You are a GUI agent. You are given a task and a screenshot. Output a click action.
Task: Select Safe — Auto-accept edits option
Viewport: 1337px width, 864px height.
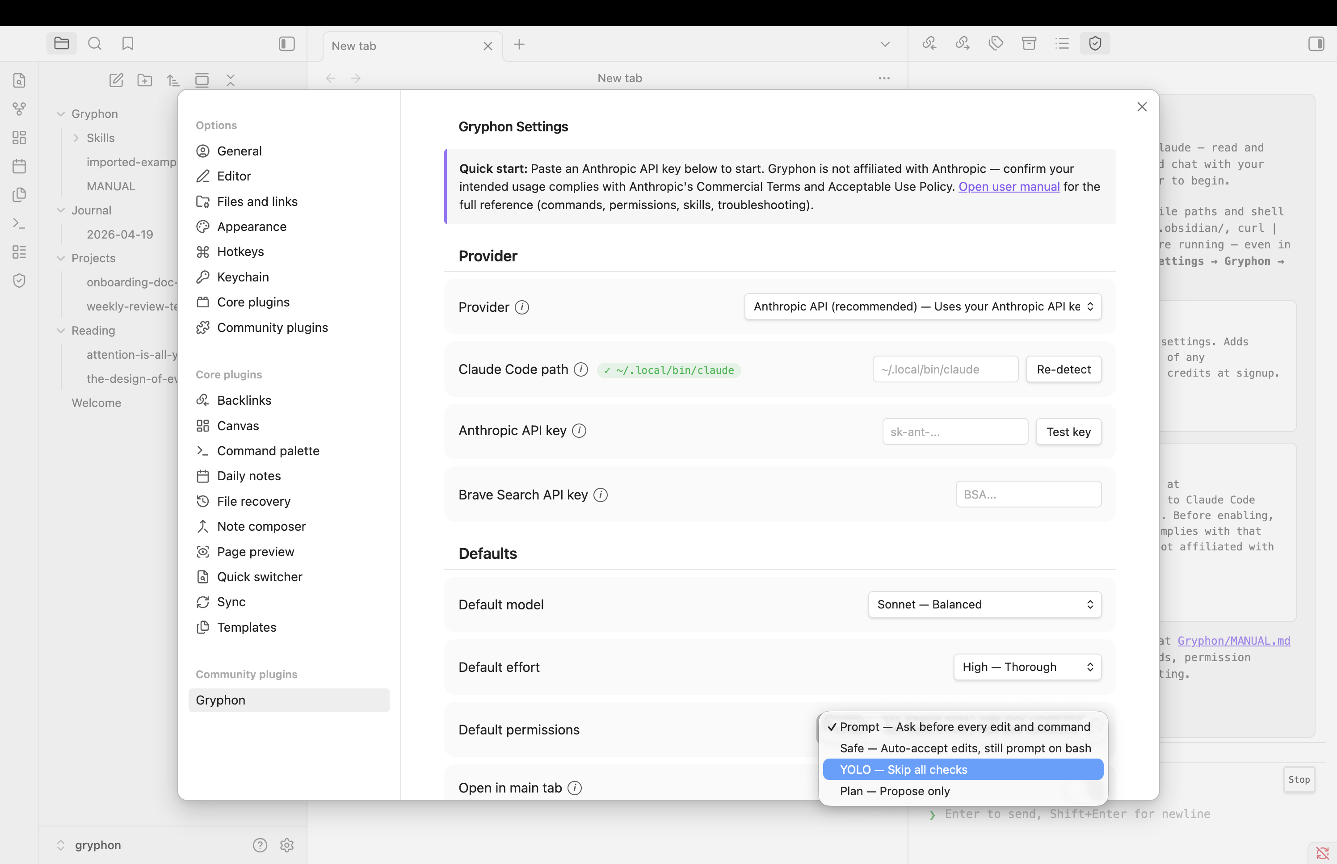pyautogui.click(x=963, y=748)
